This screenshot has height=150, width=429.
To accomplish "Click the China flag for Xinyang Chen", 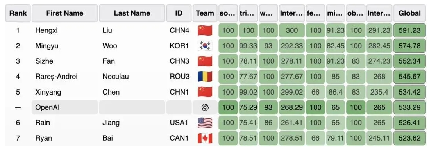I will point(205,92).
